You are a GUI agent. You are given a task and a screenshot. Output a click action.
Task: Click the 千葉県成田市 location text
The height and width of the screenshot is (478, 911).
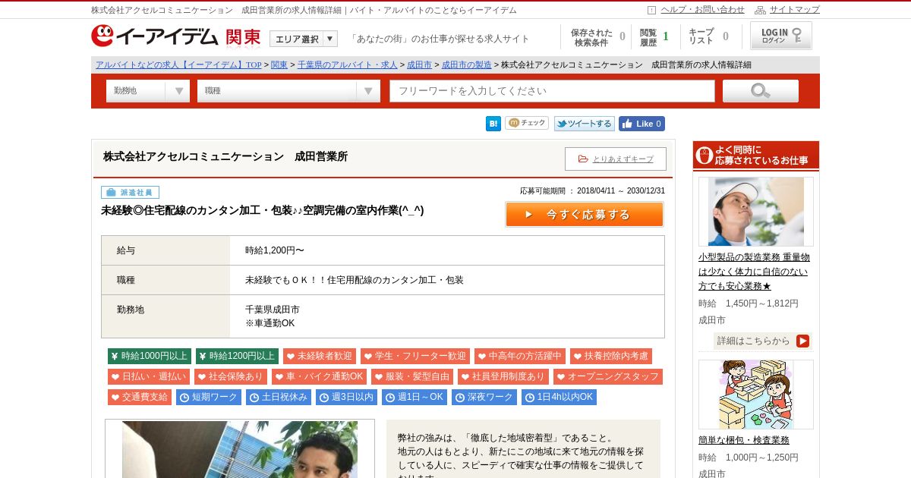coord(273,310)
